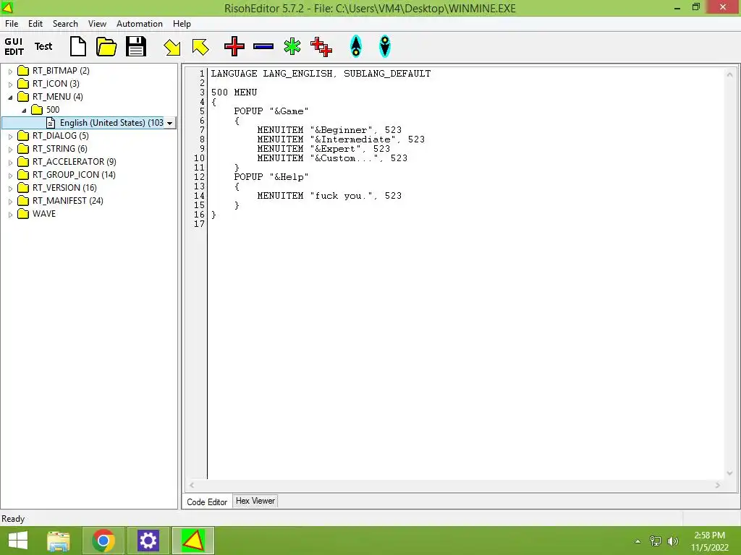Image resolution: width=741 pixels, height=555 pixels.
Task: Select the RT_VERSION (16) folder label
Action: 64,187
